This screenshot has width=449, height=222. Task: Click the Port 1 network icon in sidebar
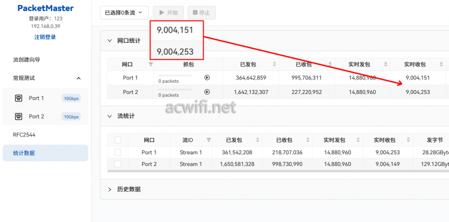19,98
